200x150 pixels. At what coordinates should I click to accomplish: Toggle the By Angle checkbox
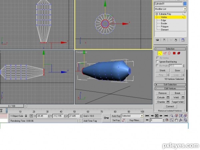(x=157, y=65)
